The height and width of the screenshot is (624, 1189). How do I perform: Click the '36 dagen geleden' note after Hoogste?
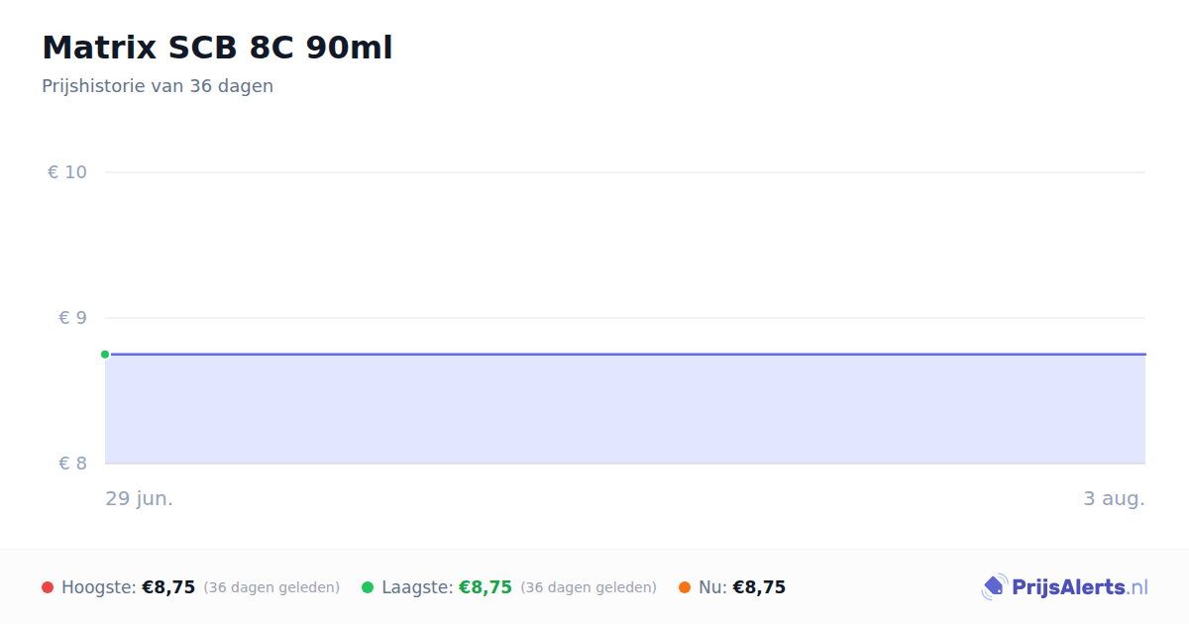point(271,587)
